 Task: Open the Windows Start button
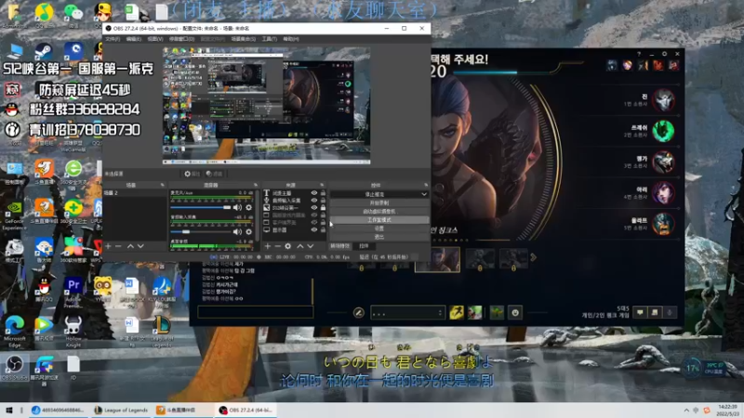click(x=9, y=410)
